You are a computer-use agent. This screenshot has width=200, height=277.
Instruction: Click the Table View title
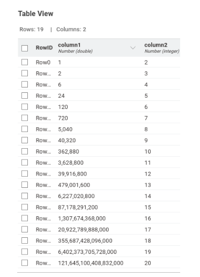click(x=36, y=13)
